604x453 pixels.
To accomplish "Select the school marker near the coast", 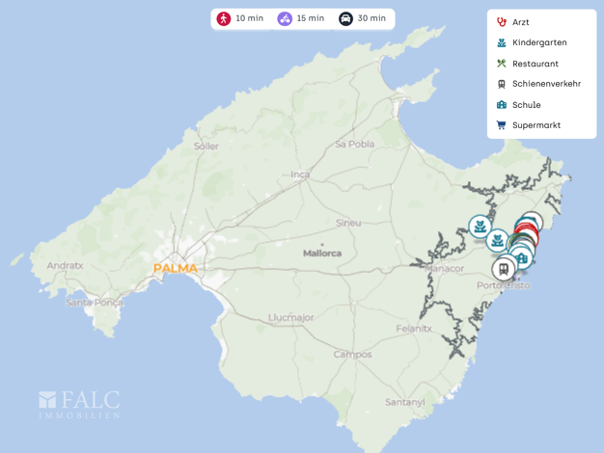I will pos(522,258).
